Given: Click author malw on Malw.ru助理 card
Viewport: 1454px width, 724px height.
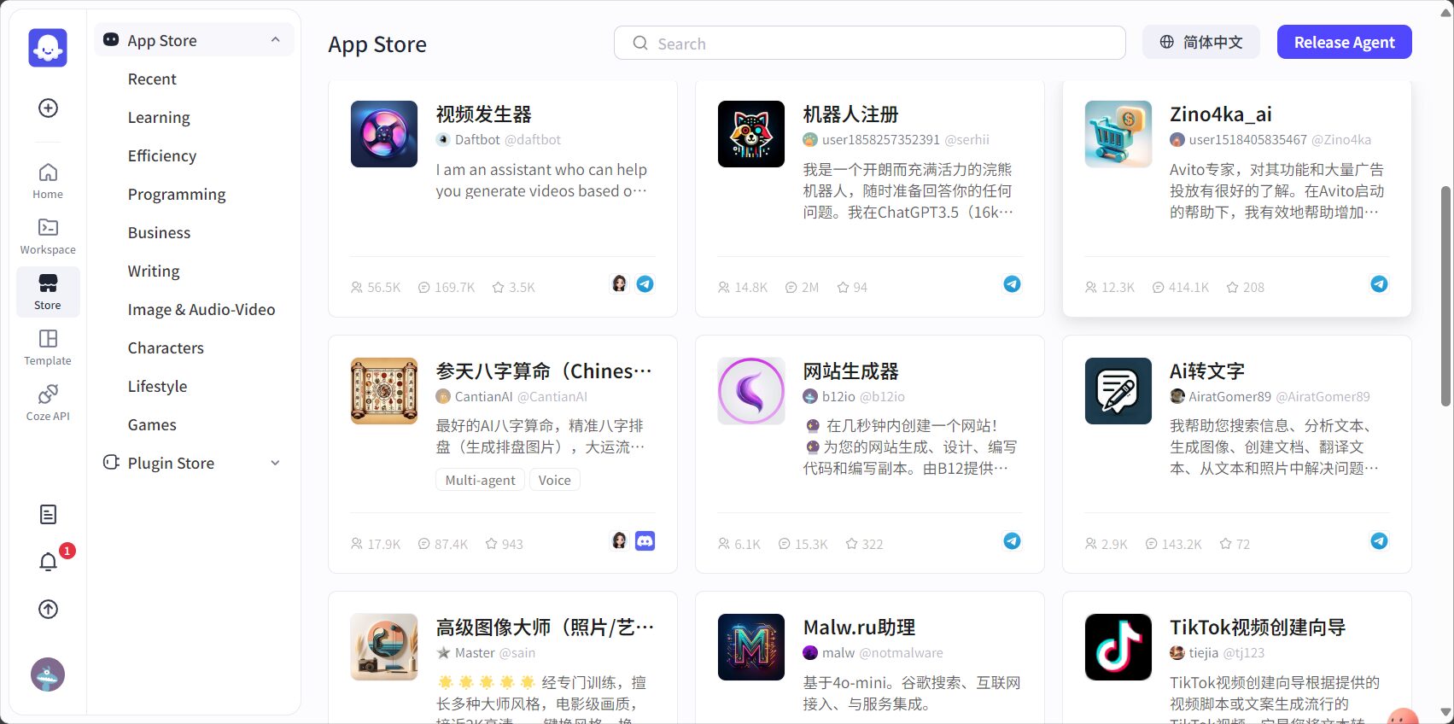Looking at the screenshot, I should coord(838,652).
